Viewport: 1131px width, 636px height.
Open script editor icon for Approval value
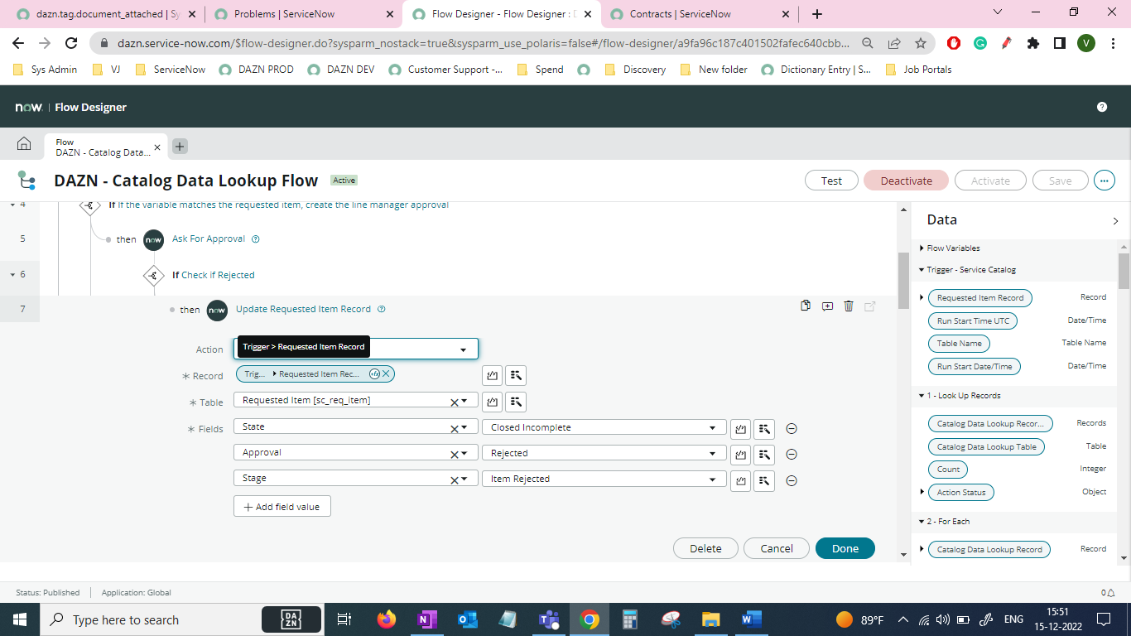[x=740, y=455]
